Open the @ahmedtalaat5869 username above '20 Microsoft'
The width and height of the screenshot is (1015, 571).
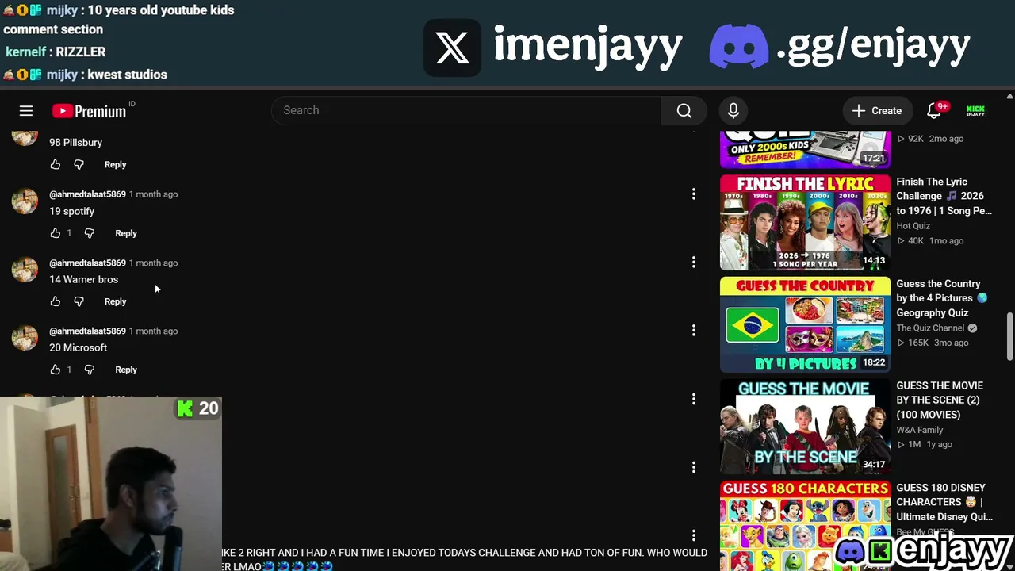[87, 331]
